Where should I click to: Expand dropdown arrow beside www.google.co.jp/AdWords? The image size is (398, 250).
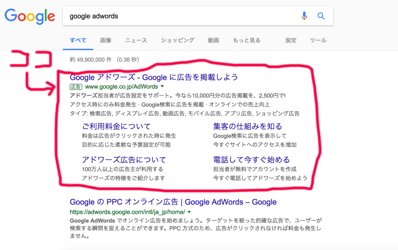162,87
